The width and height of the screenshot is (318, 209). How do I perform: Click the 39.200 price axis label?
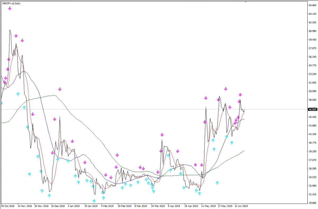(312, 151)
